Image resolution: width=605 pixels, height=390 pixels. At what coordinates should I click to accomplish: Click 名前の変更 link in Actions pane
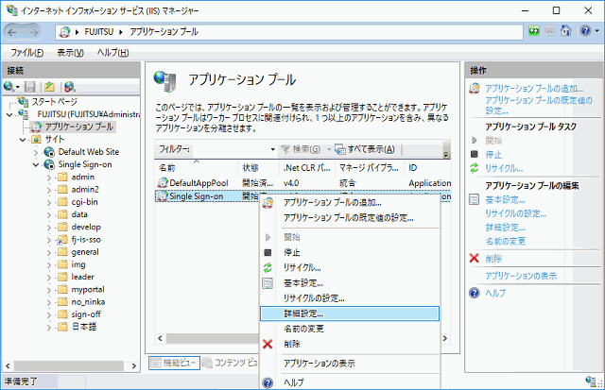click(x=505, y=241)
